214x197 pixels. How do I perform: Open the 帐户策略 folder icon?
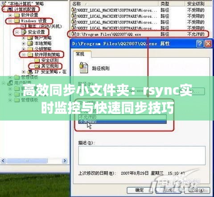pyautogui.click(x=30, y=38)
